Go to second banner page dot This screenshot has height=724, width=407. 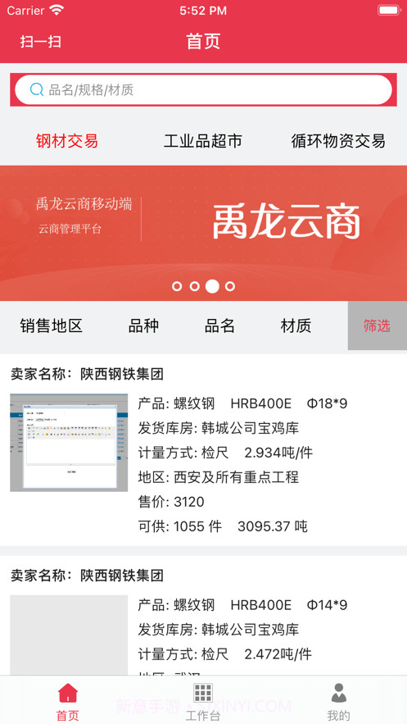tap(195, 286)
